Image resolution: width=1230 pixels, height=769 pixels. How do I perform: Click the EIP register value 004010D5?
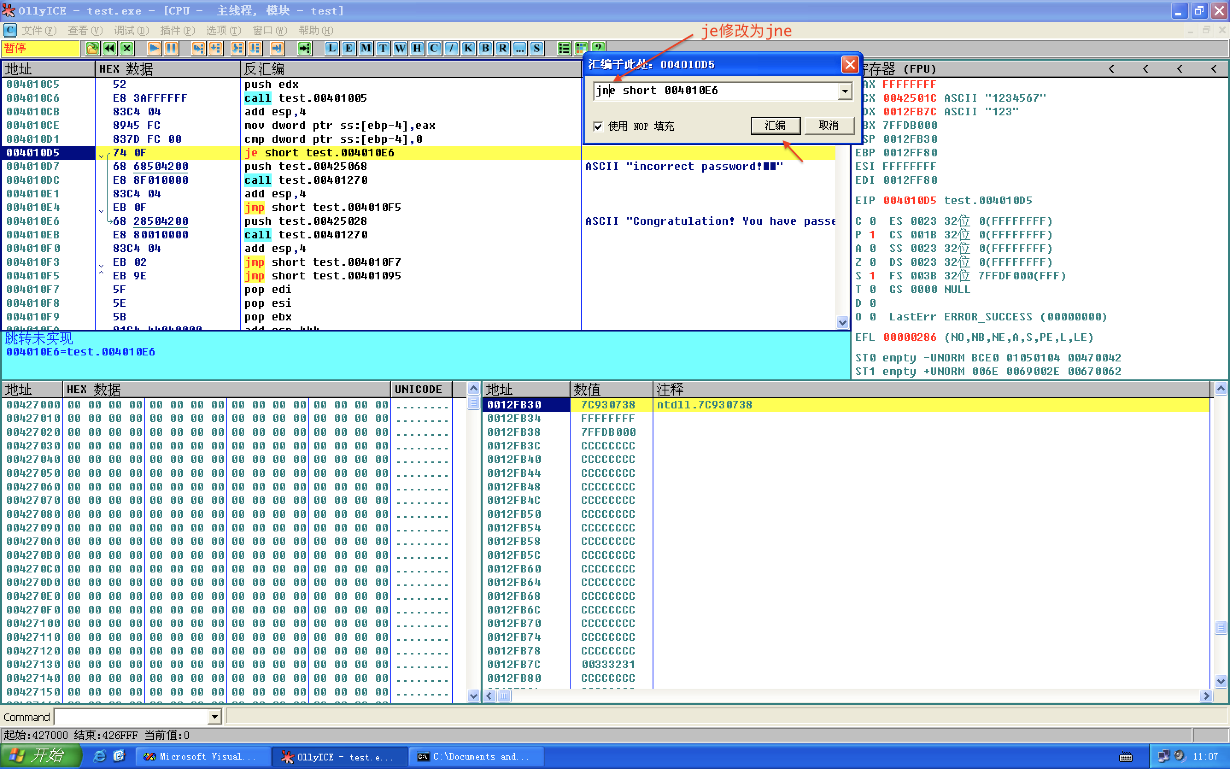[x=909, y=200]
